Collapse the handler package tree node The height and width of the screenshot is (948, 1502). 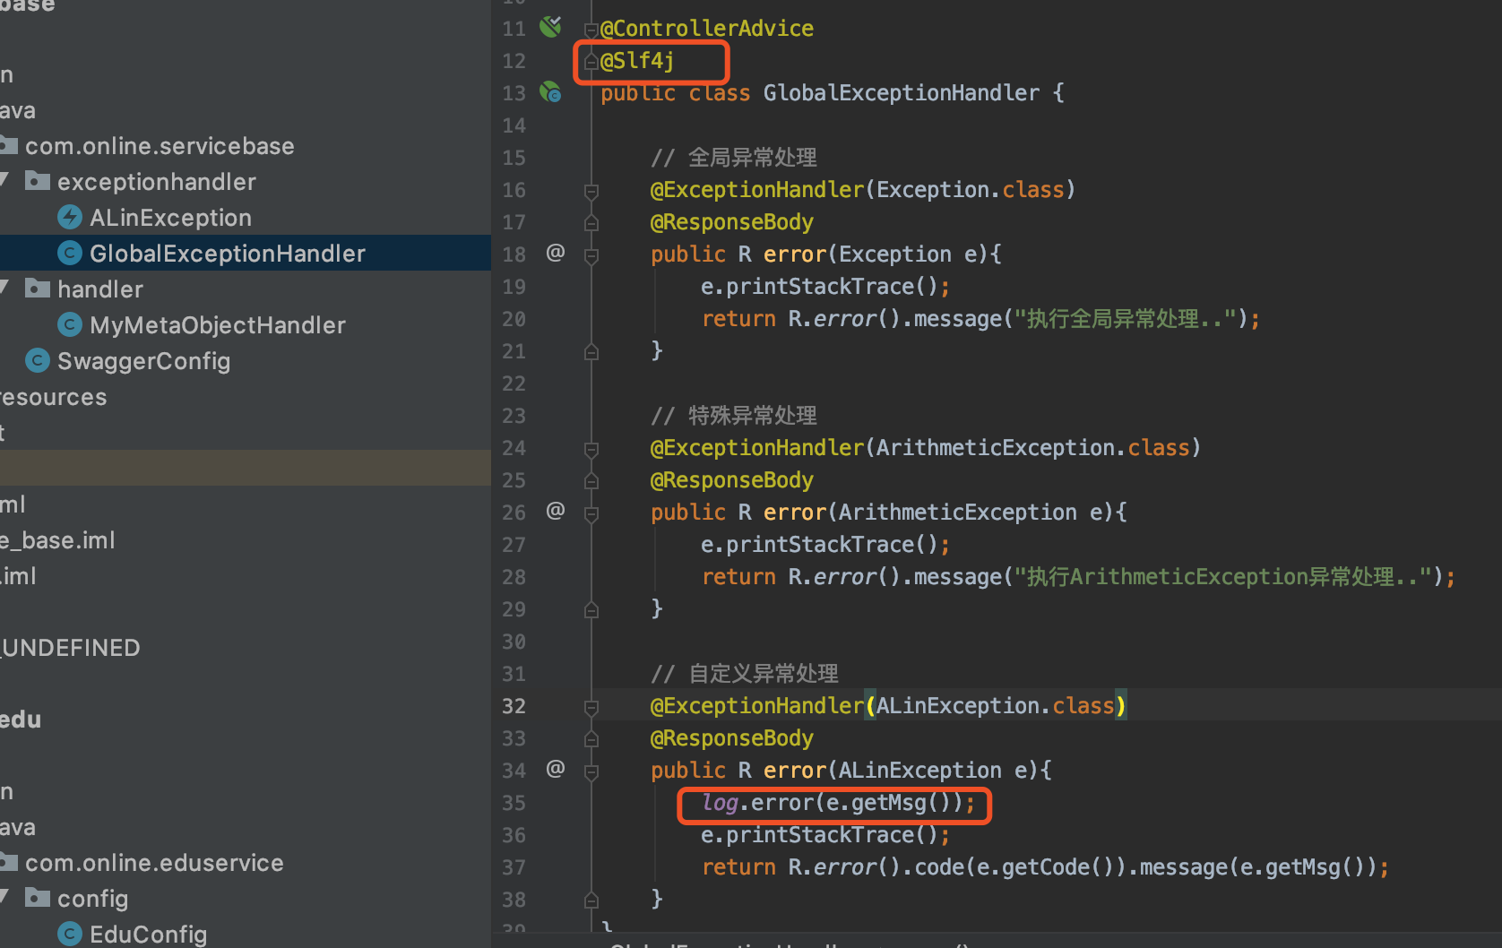[x=4, y=289]
